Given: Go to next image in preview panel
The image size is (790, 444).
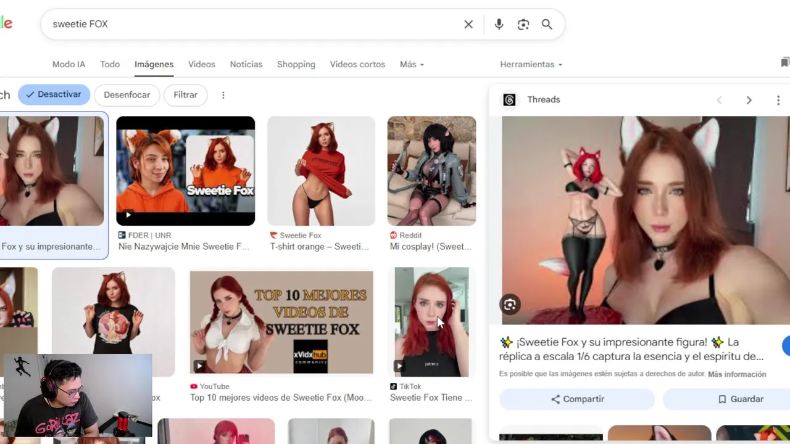Looking at the screenshot, I should pyautogui.click(x=749, y=100).
